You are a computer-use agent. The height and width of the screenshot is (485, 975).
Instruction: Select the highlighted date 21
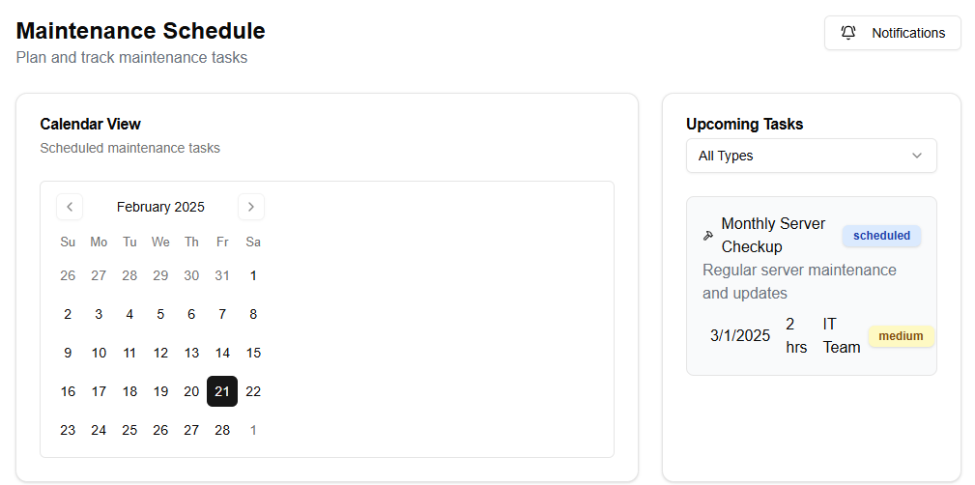(222, 391)
